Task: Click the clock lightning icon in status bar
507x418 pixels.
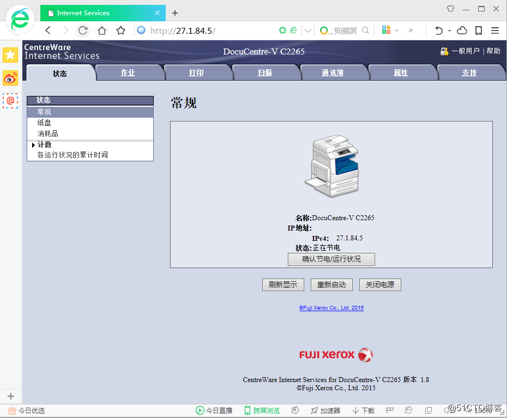Action: 295,410
